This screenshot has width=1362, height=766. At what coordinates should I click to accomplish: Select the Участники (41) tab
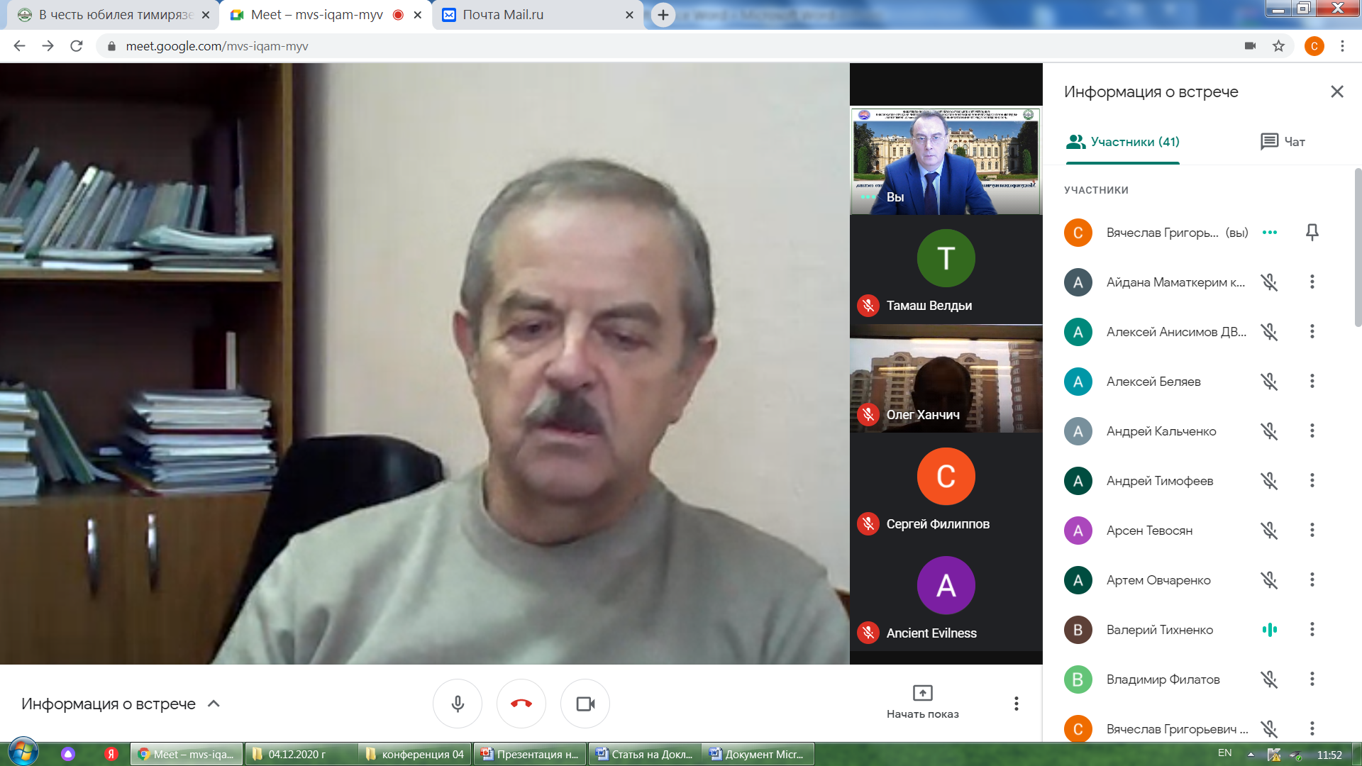(1123, 142)
